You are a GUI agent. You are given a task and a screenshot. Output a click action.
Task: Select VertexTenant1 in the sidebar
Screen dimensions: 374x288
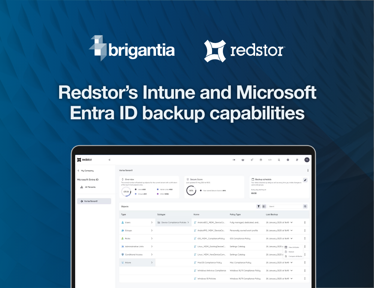[94, 201]
